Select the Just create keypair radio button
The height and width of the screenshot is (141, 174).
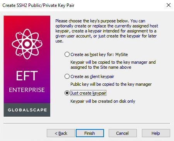click(67, 93)
